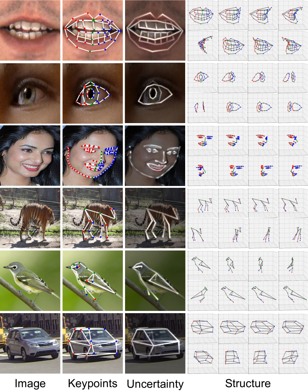Select the mouth photo with keypoint overlay
Screen dimensions: 308x392
tap(92, 30)
